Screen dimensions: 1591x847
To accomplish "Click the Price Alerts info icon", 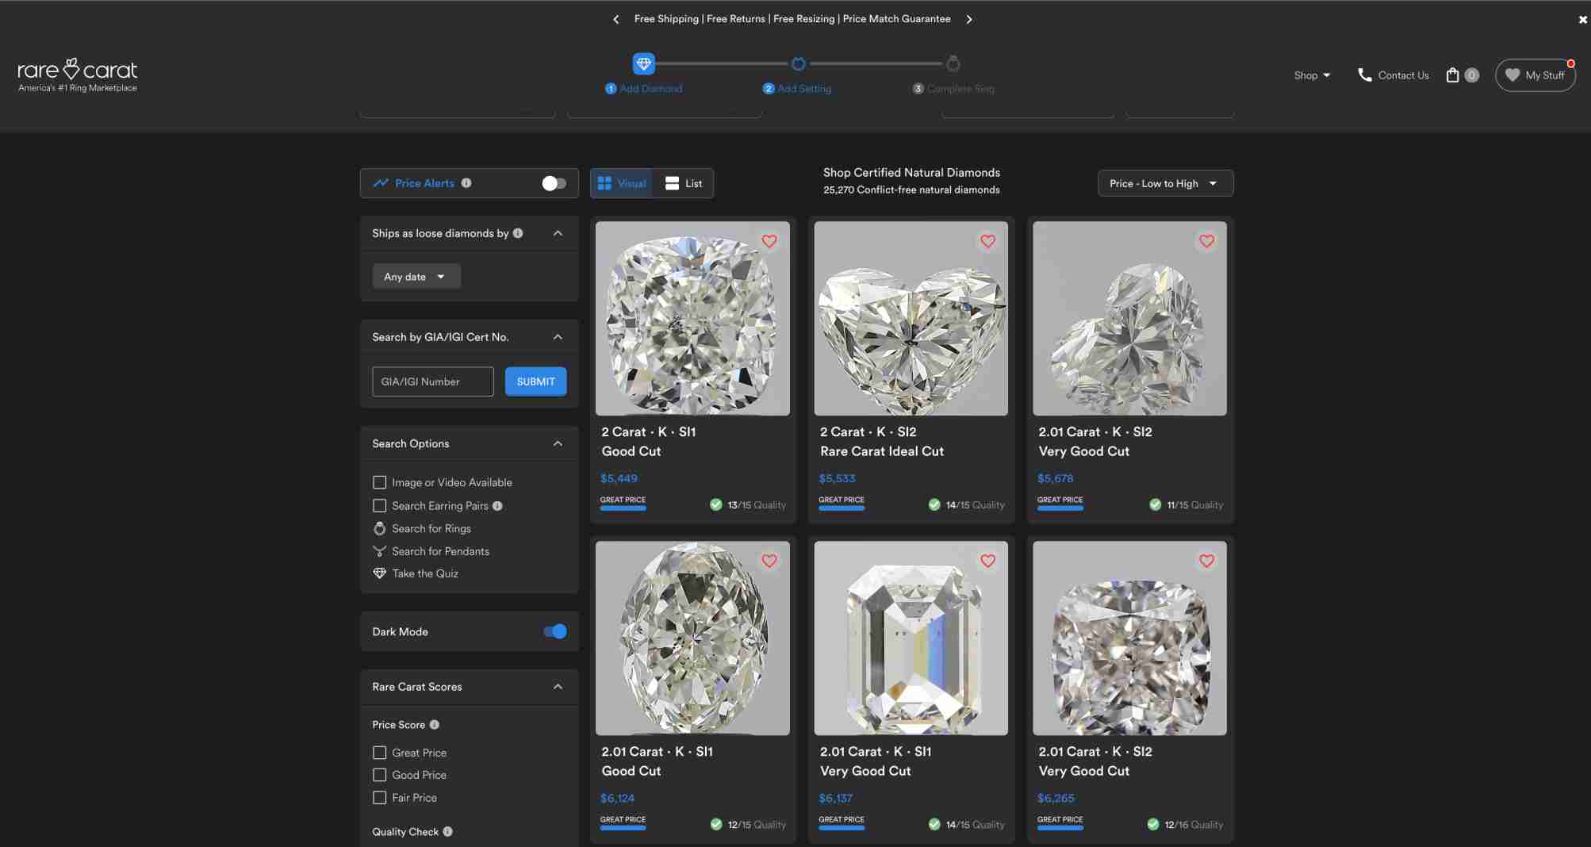I will pos(466,183).
